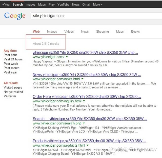Filter results by Past year
Viewport: 162px width, 158px height.
(10, 72)
